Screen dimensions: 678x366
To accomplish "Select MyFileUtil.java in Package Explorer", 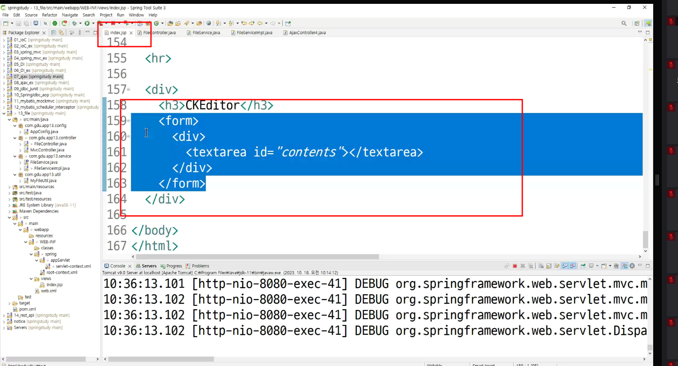I will 43,181.
